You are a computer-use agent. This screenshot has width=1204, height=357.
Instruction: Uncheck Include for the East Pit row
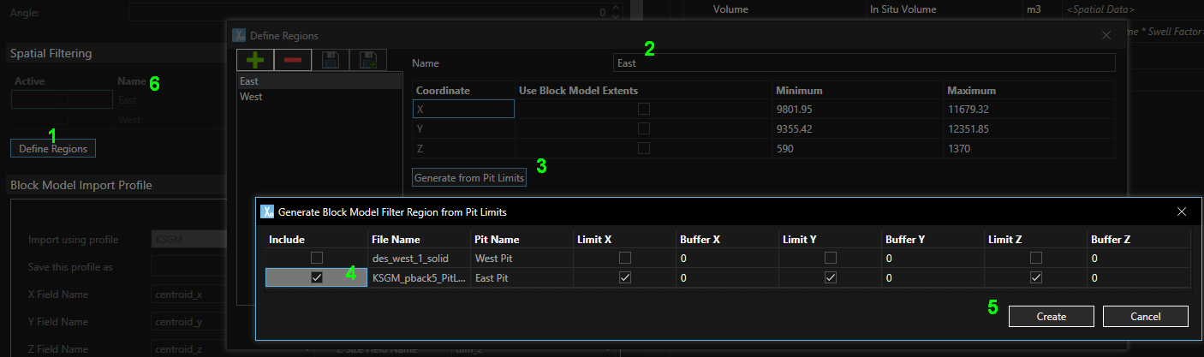(317, 277)
